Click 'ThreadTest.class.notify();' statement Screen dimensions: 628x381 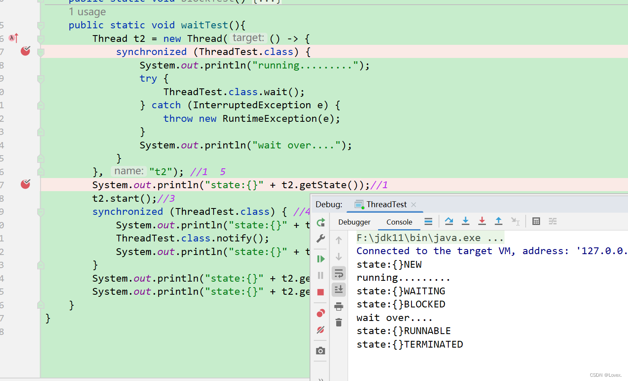pyautogui.click(x=192, y=238)
